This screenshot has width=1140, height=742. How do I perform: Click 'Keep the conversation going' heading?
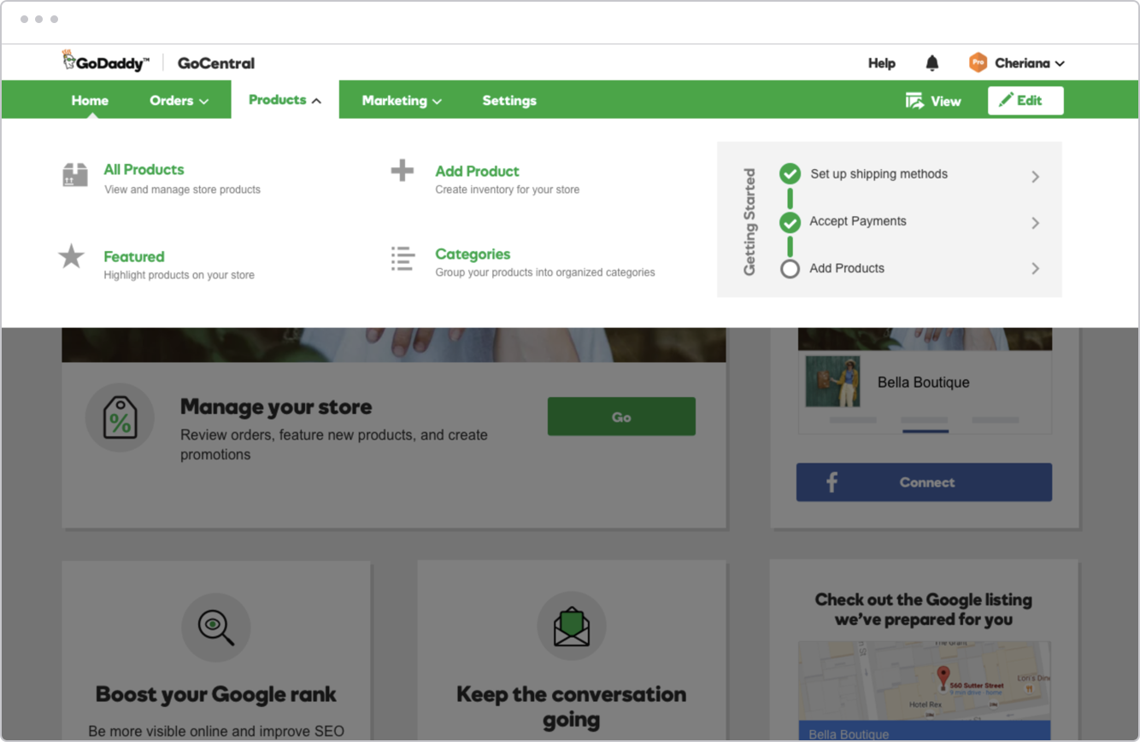[572, 707]
